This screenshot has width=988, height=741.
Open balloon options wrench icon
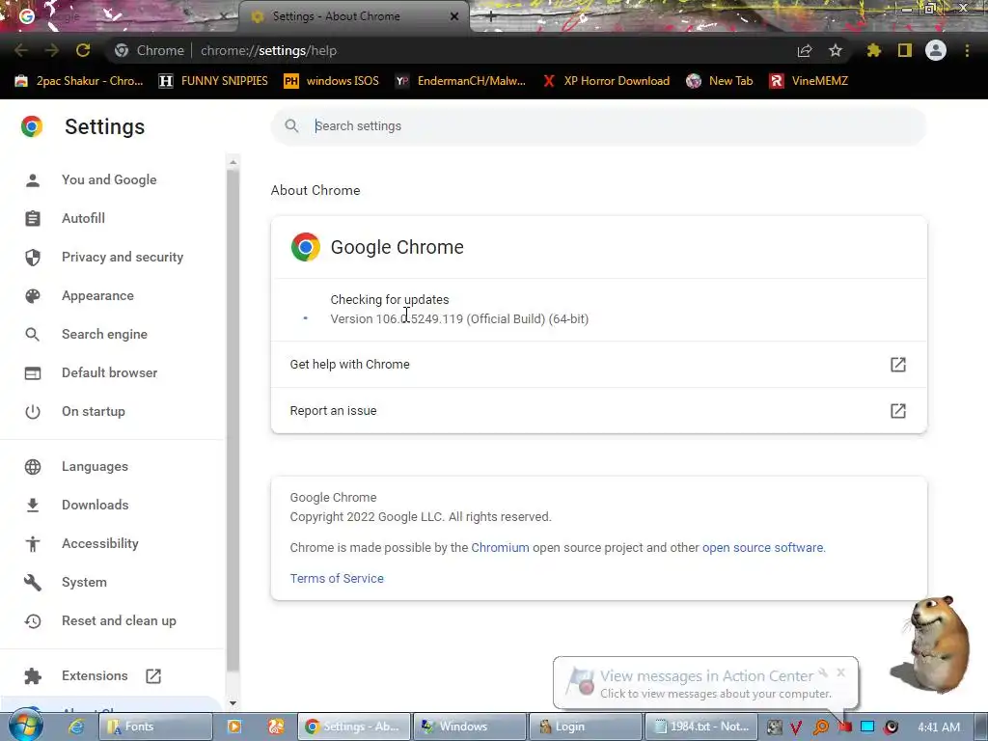pos(823,672)
